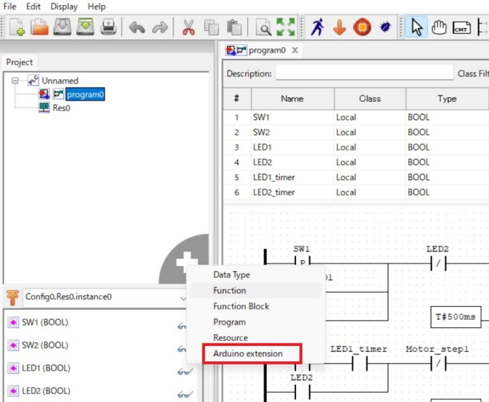Image resolution: width=489 pixels, height=402 pixels.
Task: Start PLC simulation with the running man icon
Action: coord(318,27)
